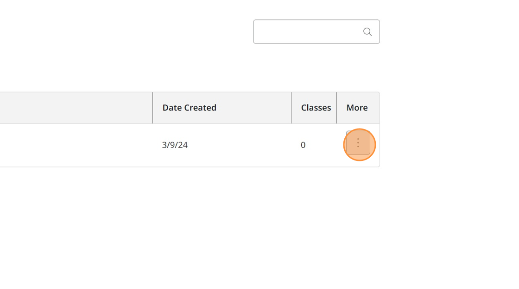The width and height of the screenshot is (519, 289).
Task: Open the three-dot More options menu
Action: coord(358,143)
